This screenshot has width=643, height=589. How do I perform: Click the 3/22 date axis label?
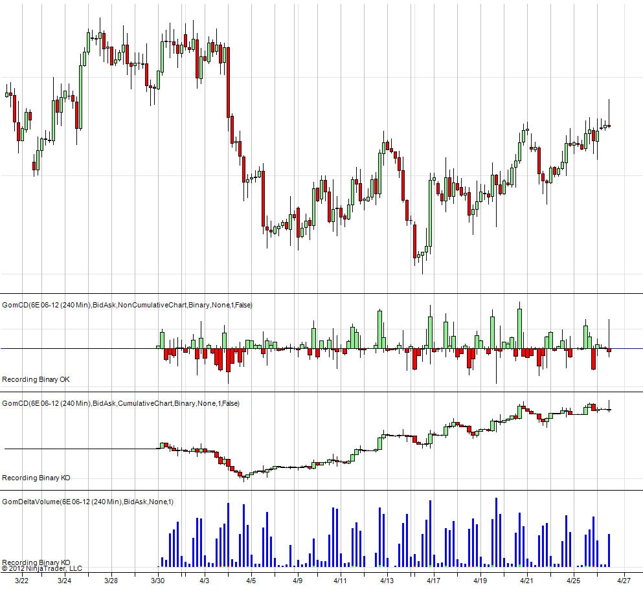(x=22, y=581)
